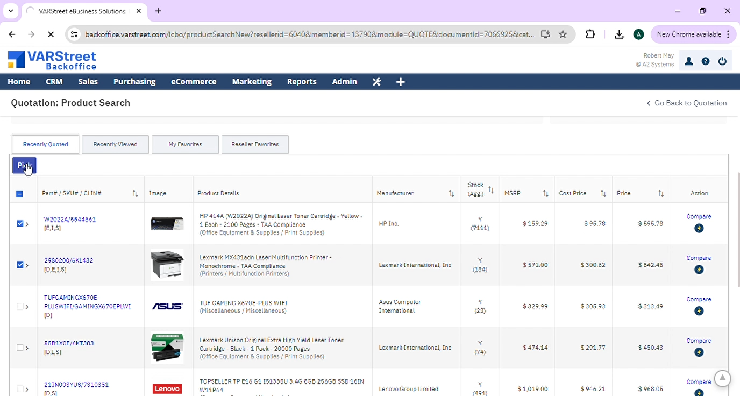The image size is (740, 396).
Task: Open the eCommerce menu
Action: tap(194, 82)
